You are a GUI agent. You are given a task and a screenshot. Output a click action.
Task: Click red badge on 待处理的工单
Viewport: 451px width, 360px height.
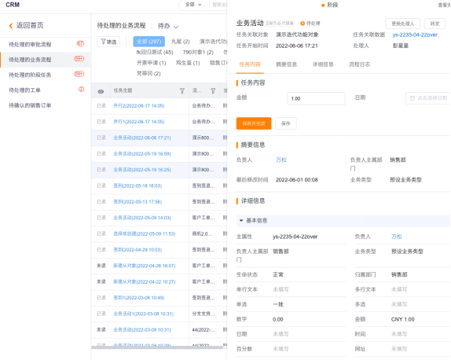(x=82, y=89)
